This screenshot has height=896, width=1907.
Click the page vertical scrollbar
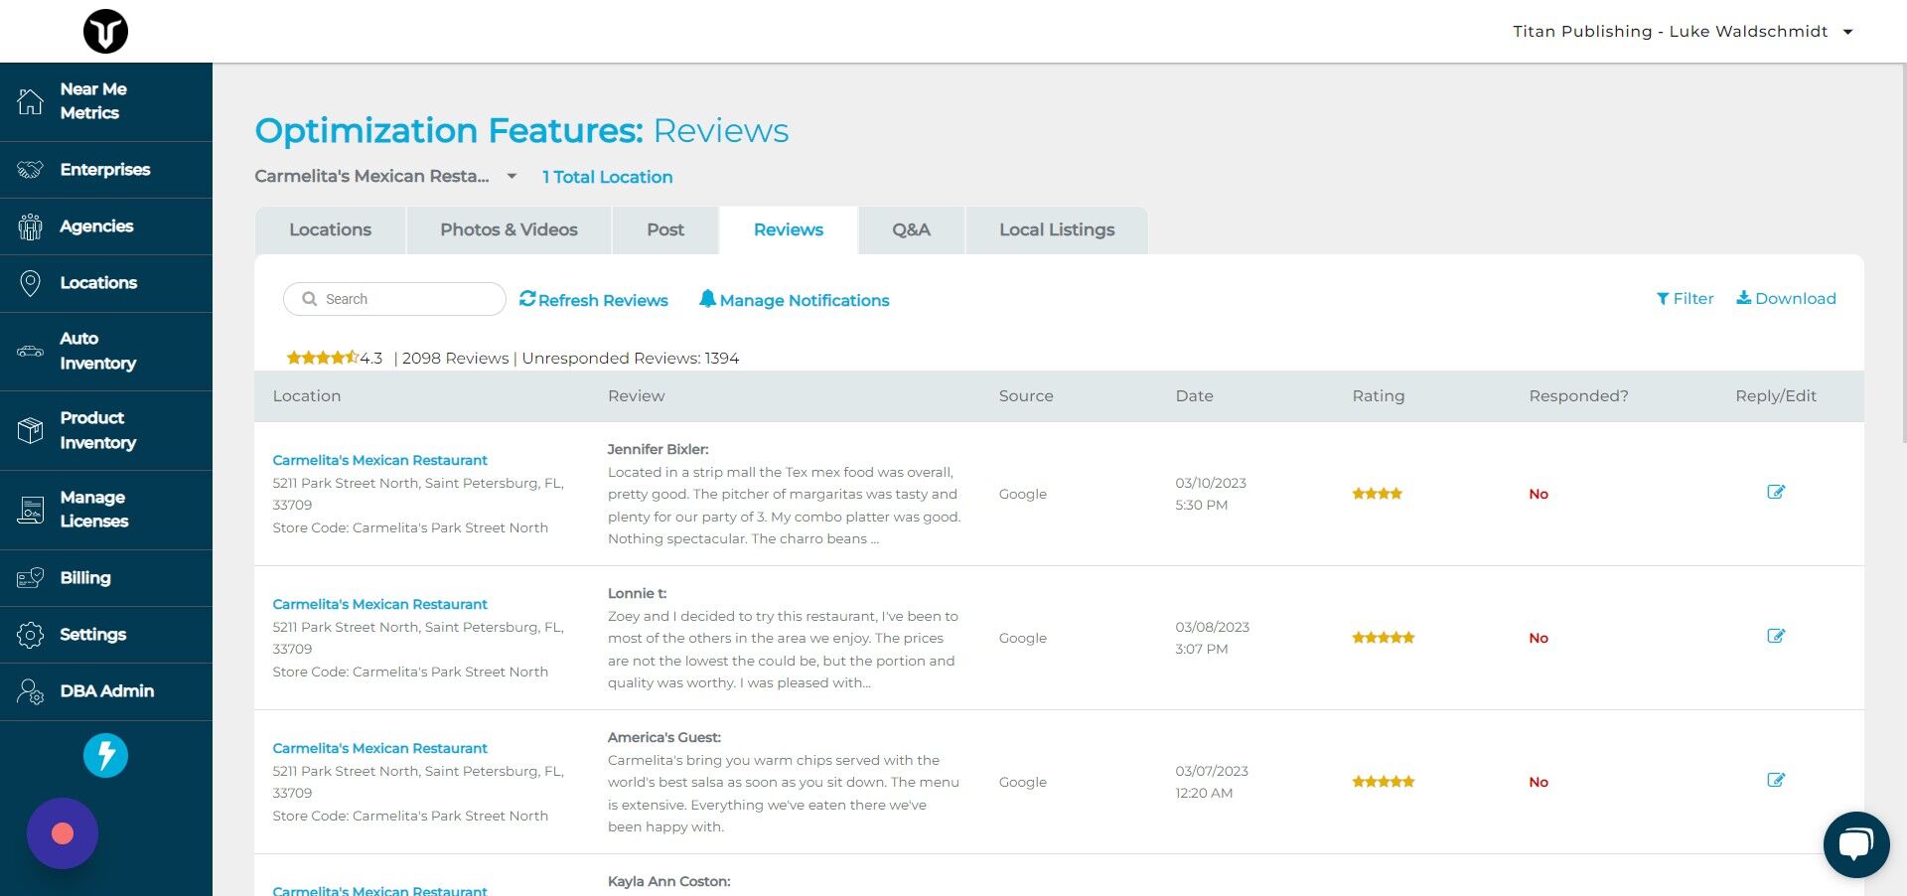pyautogui.click(x=1902, y=252)
